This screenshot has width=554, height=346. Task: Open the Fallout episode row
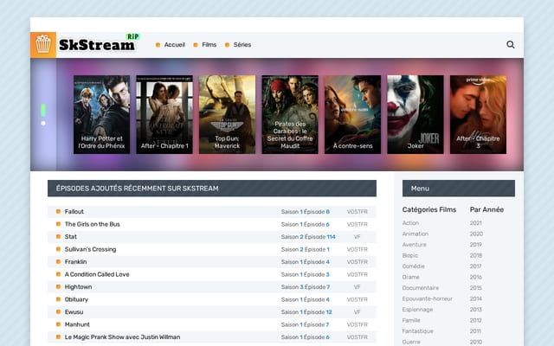coord(212,211)
